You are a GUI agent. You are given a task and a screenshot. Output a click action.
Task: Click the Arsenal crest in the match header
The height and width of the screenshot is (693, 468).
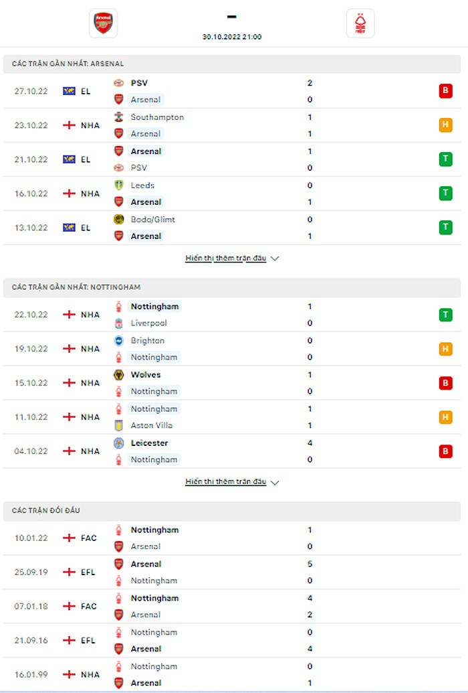[x=103, y=23]
